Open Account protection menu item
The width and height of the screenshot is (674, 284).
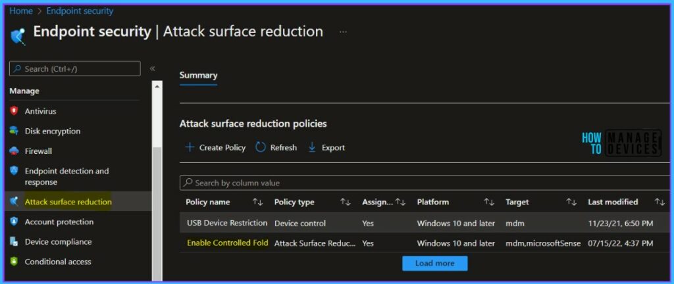(x=59, y=222)
